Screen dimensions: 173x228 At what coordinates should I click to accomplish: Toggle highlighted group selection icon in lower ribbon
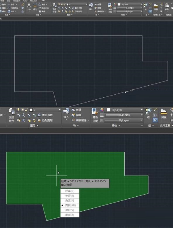coord(155,120)
